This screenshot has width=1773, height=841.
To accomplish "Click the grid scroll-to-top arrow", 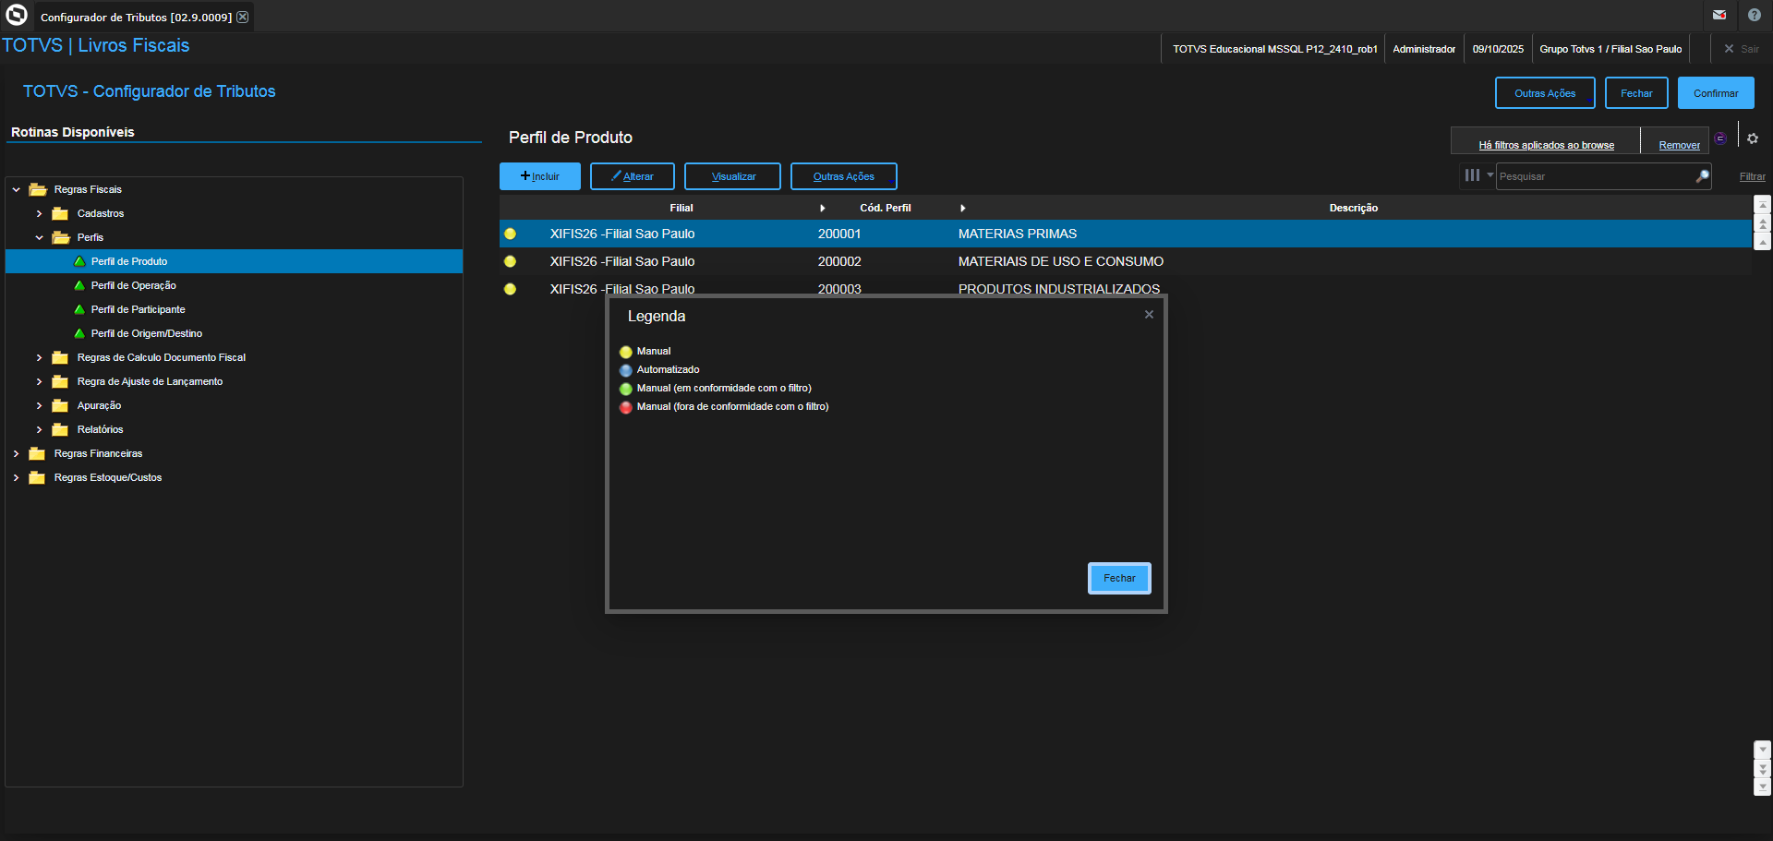I will (1763, 205).
